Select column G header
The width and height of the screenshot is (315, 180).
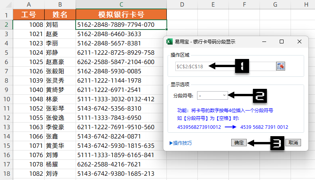(275, 4)
